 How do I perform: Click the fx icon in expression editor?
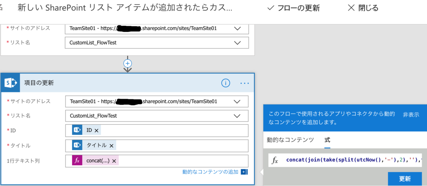275,161
